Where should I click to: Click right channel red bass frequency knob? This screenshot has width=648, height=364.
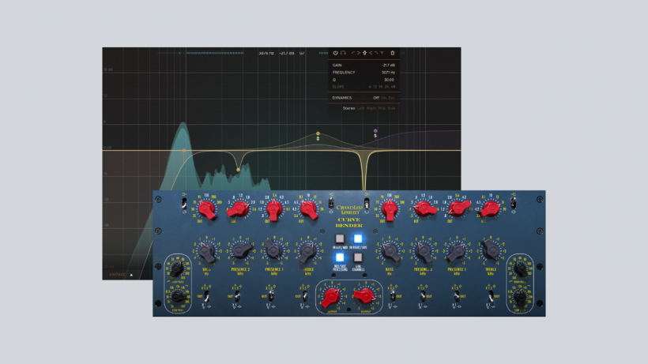(x=390, y=210)
